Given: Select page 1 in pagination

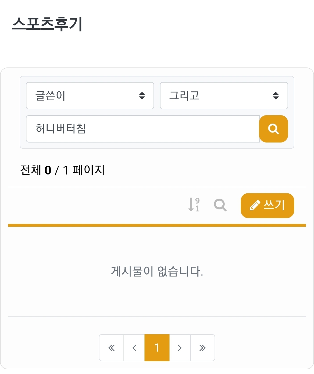Looking at the screenshot, I should [x=157, y=348].
